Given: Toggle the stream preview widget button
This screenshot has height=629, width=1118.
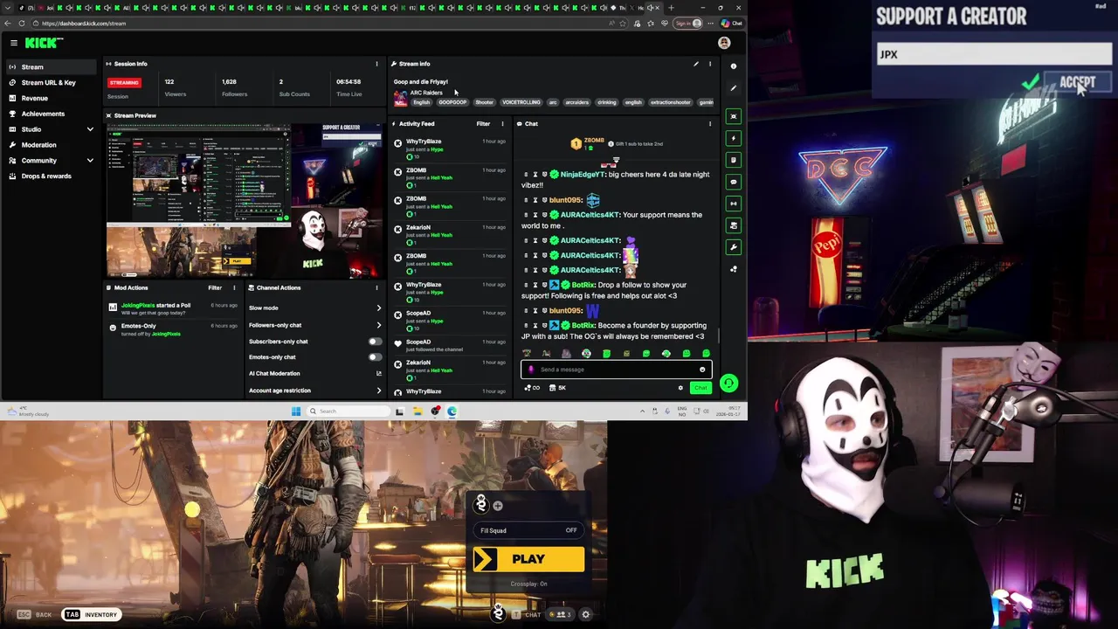Looking at the screenshot, I should pos(734,116).
